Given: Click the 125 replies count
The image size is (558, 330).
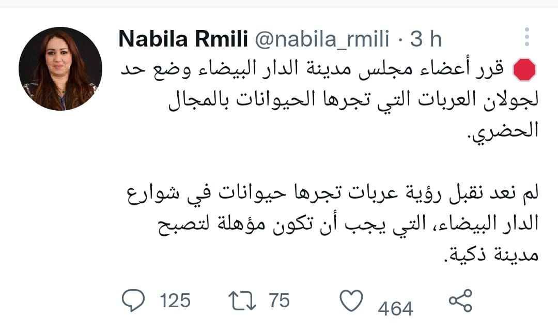Looking at the screenshot, I should point(175,301).
